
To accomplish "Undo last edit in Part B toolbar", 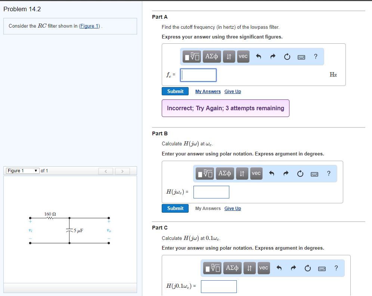I will point(272,173).
